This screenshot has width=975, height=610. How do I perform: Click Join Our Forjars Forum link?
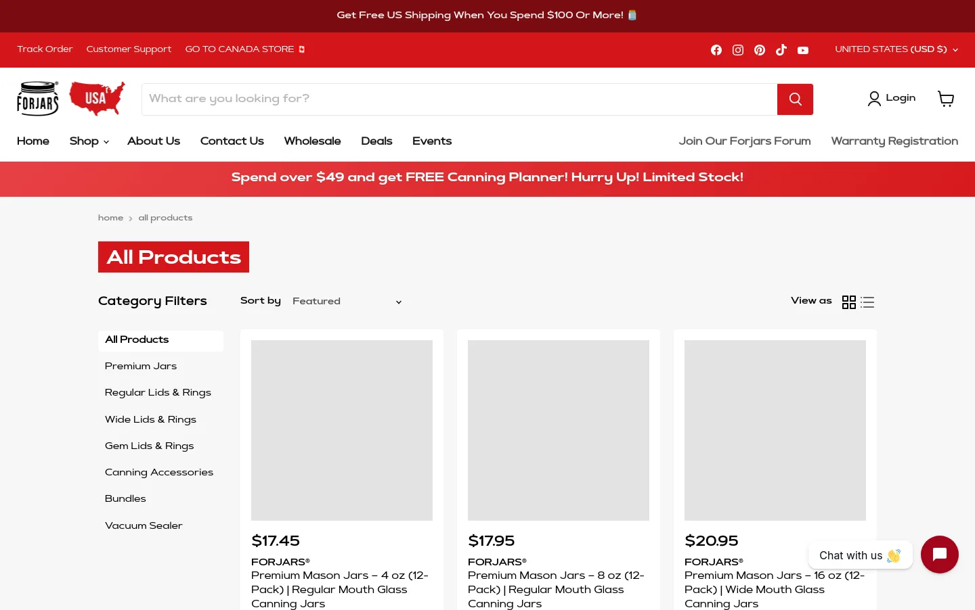tap(745, 141)
